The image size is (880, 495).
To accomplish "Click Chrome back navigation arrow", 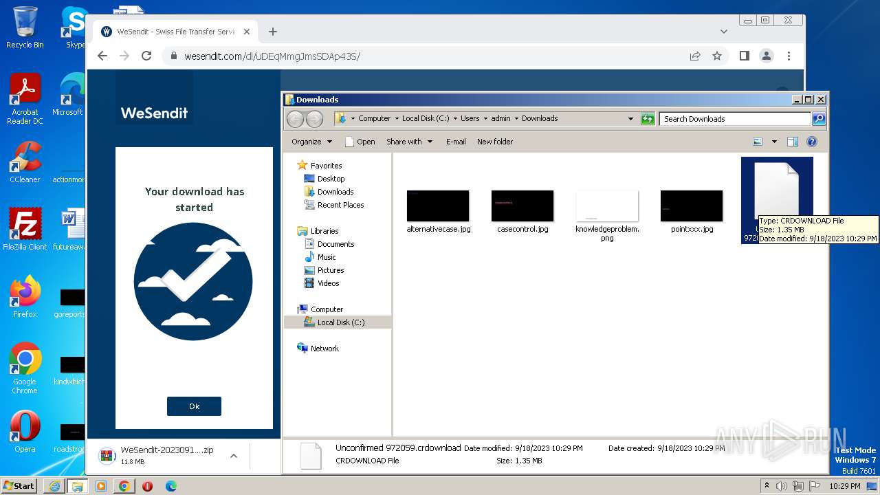I will pyautogui.click(x=102, y=56).
